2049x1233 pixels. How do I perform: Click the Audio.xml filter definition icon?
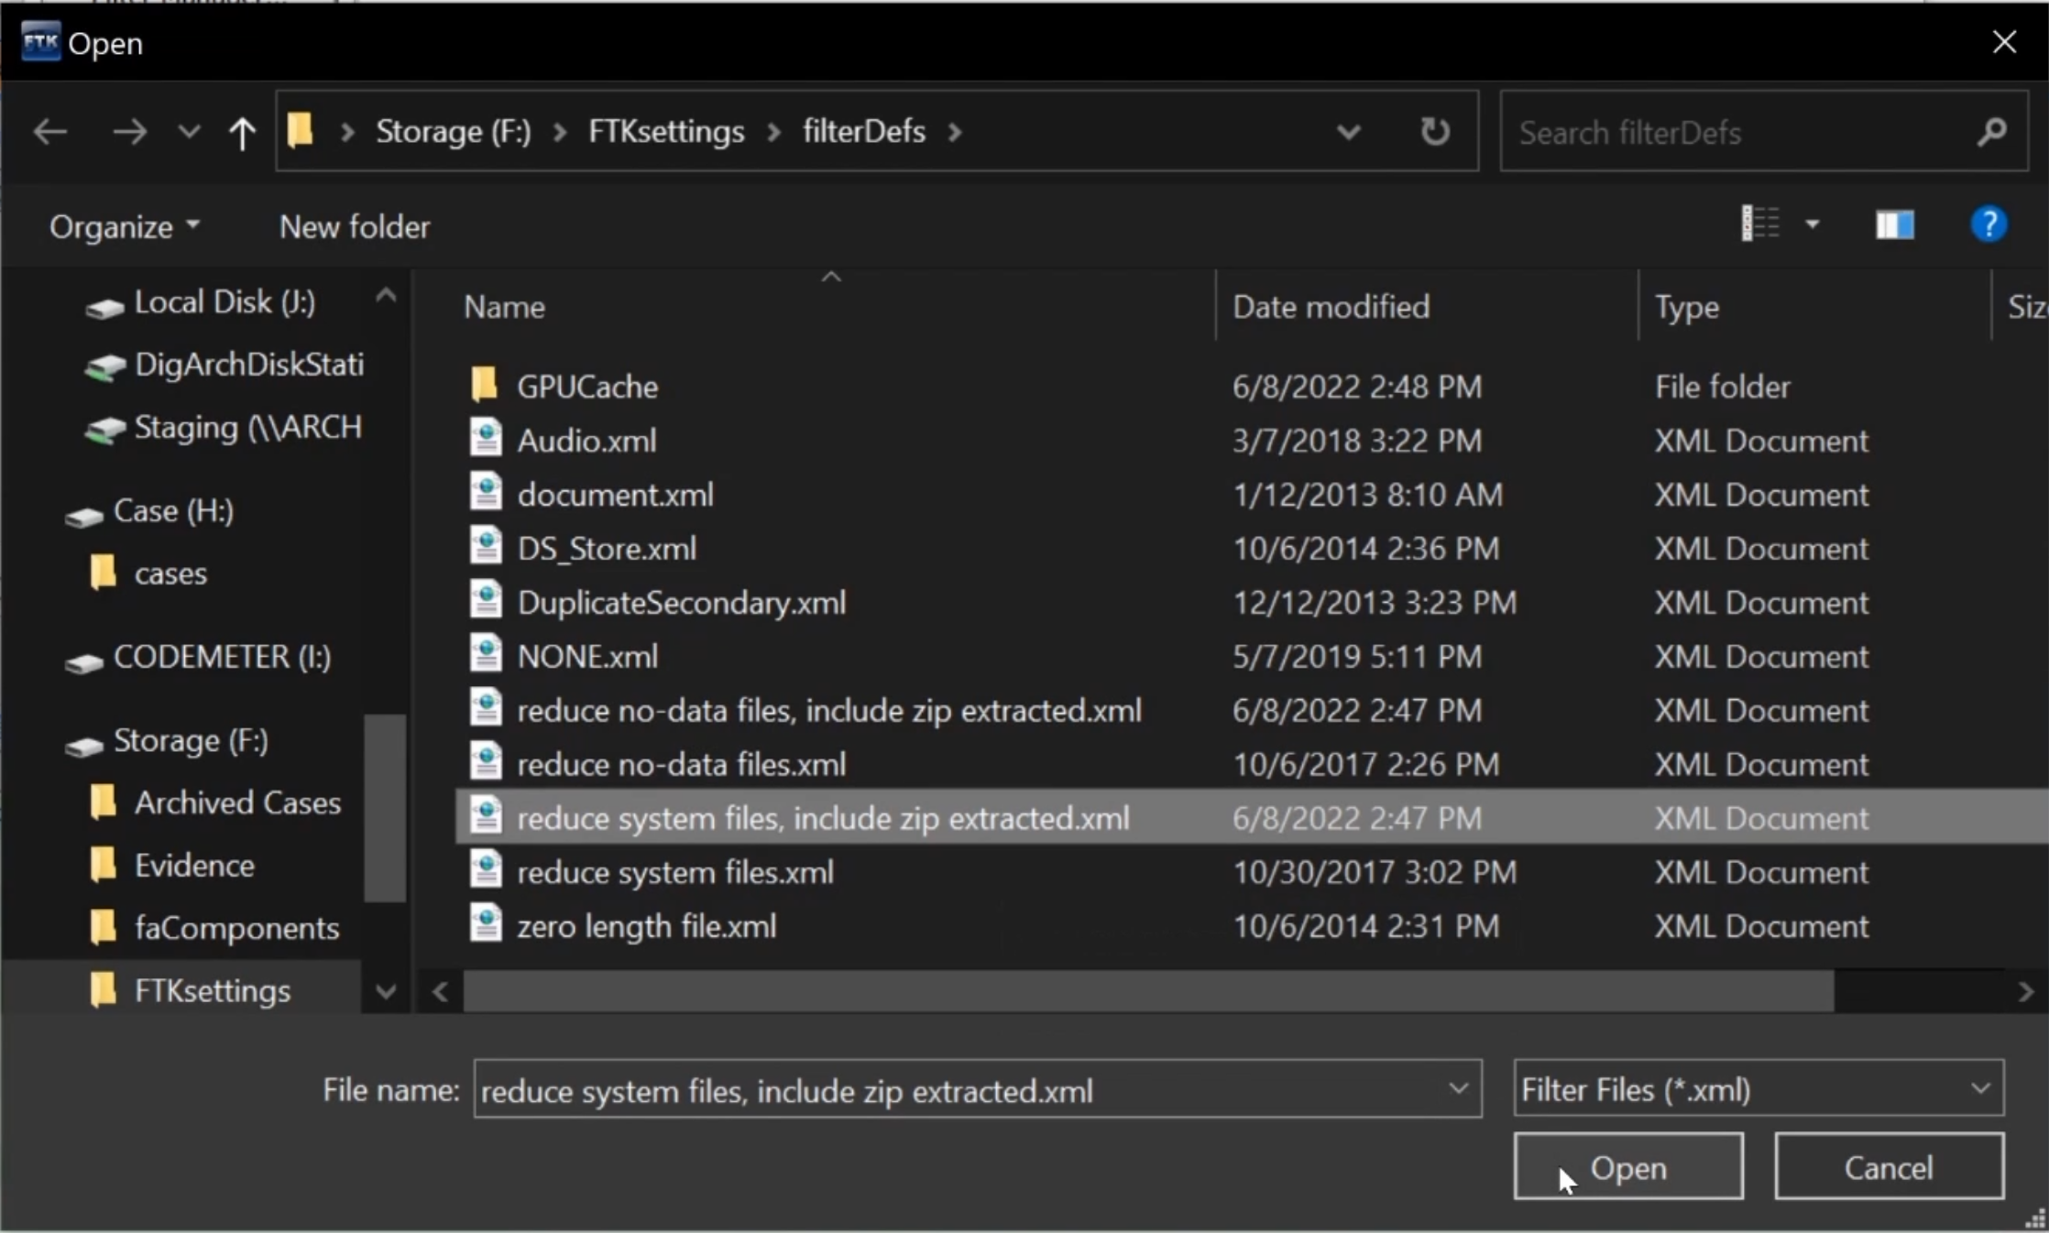pyautogui.click(x=486, y=439)
